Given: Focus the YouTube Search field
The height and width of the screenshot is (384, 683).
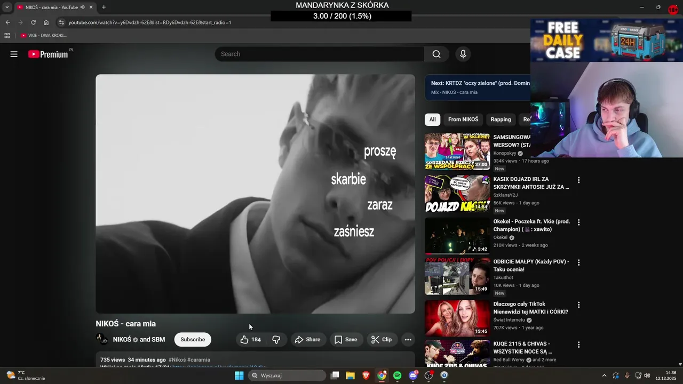Looking at the screenshot, I should tap(320, 54).
